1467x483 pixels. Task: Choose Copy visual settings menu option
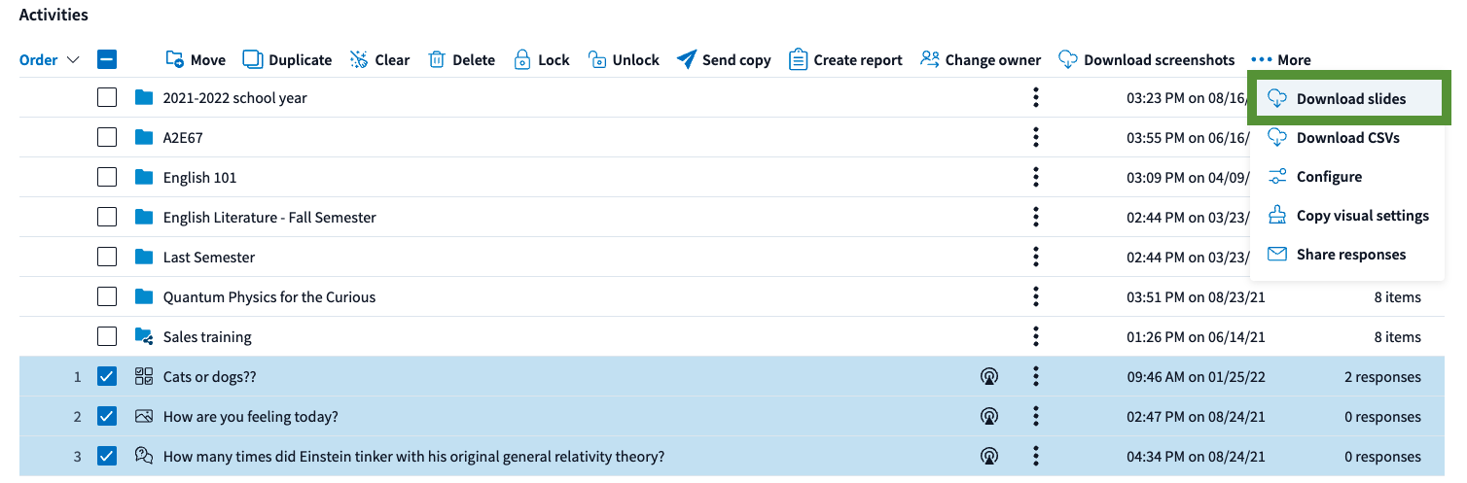[x=1361, y=216]
